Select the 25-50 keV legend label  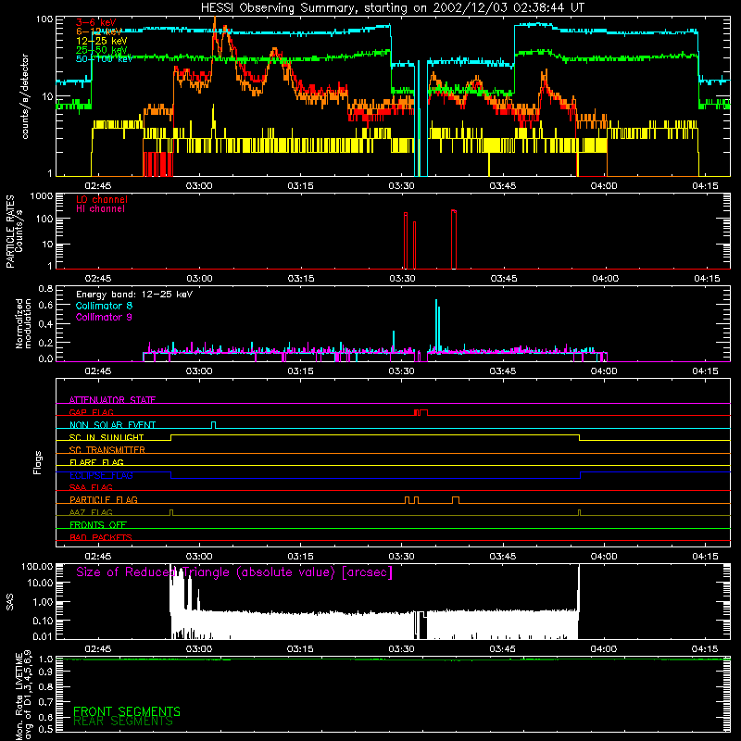coord(101,50)
